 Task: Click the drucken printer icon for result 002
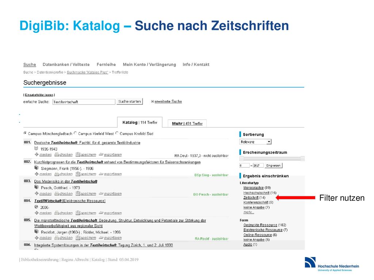[57, 174]
